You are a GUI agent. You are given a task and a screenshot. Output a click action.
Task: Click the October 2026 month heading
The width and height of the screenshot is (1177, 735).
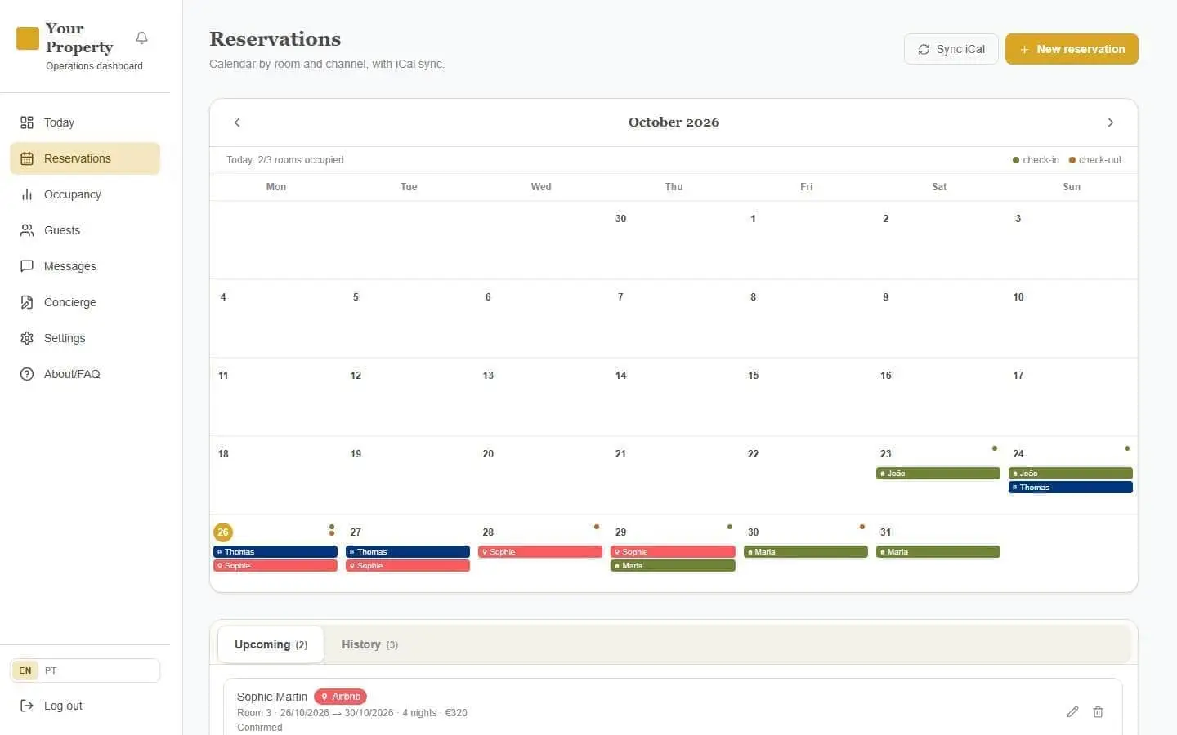pyautogui.click(x=674, y=122)
